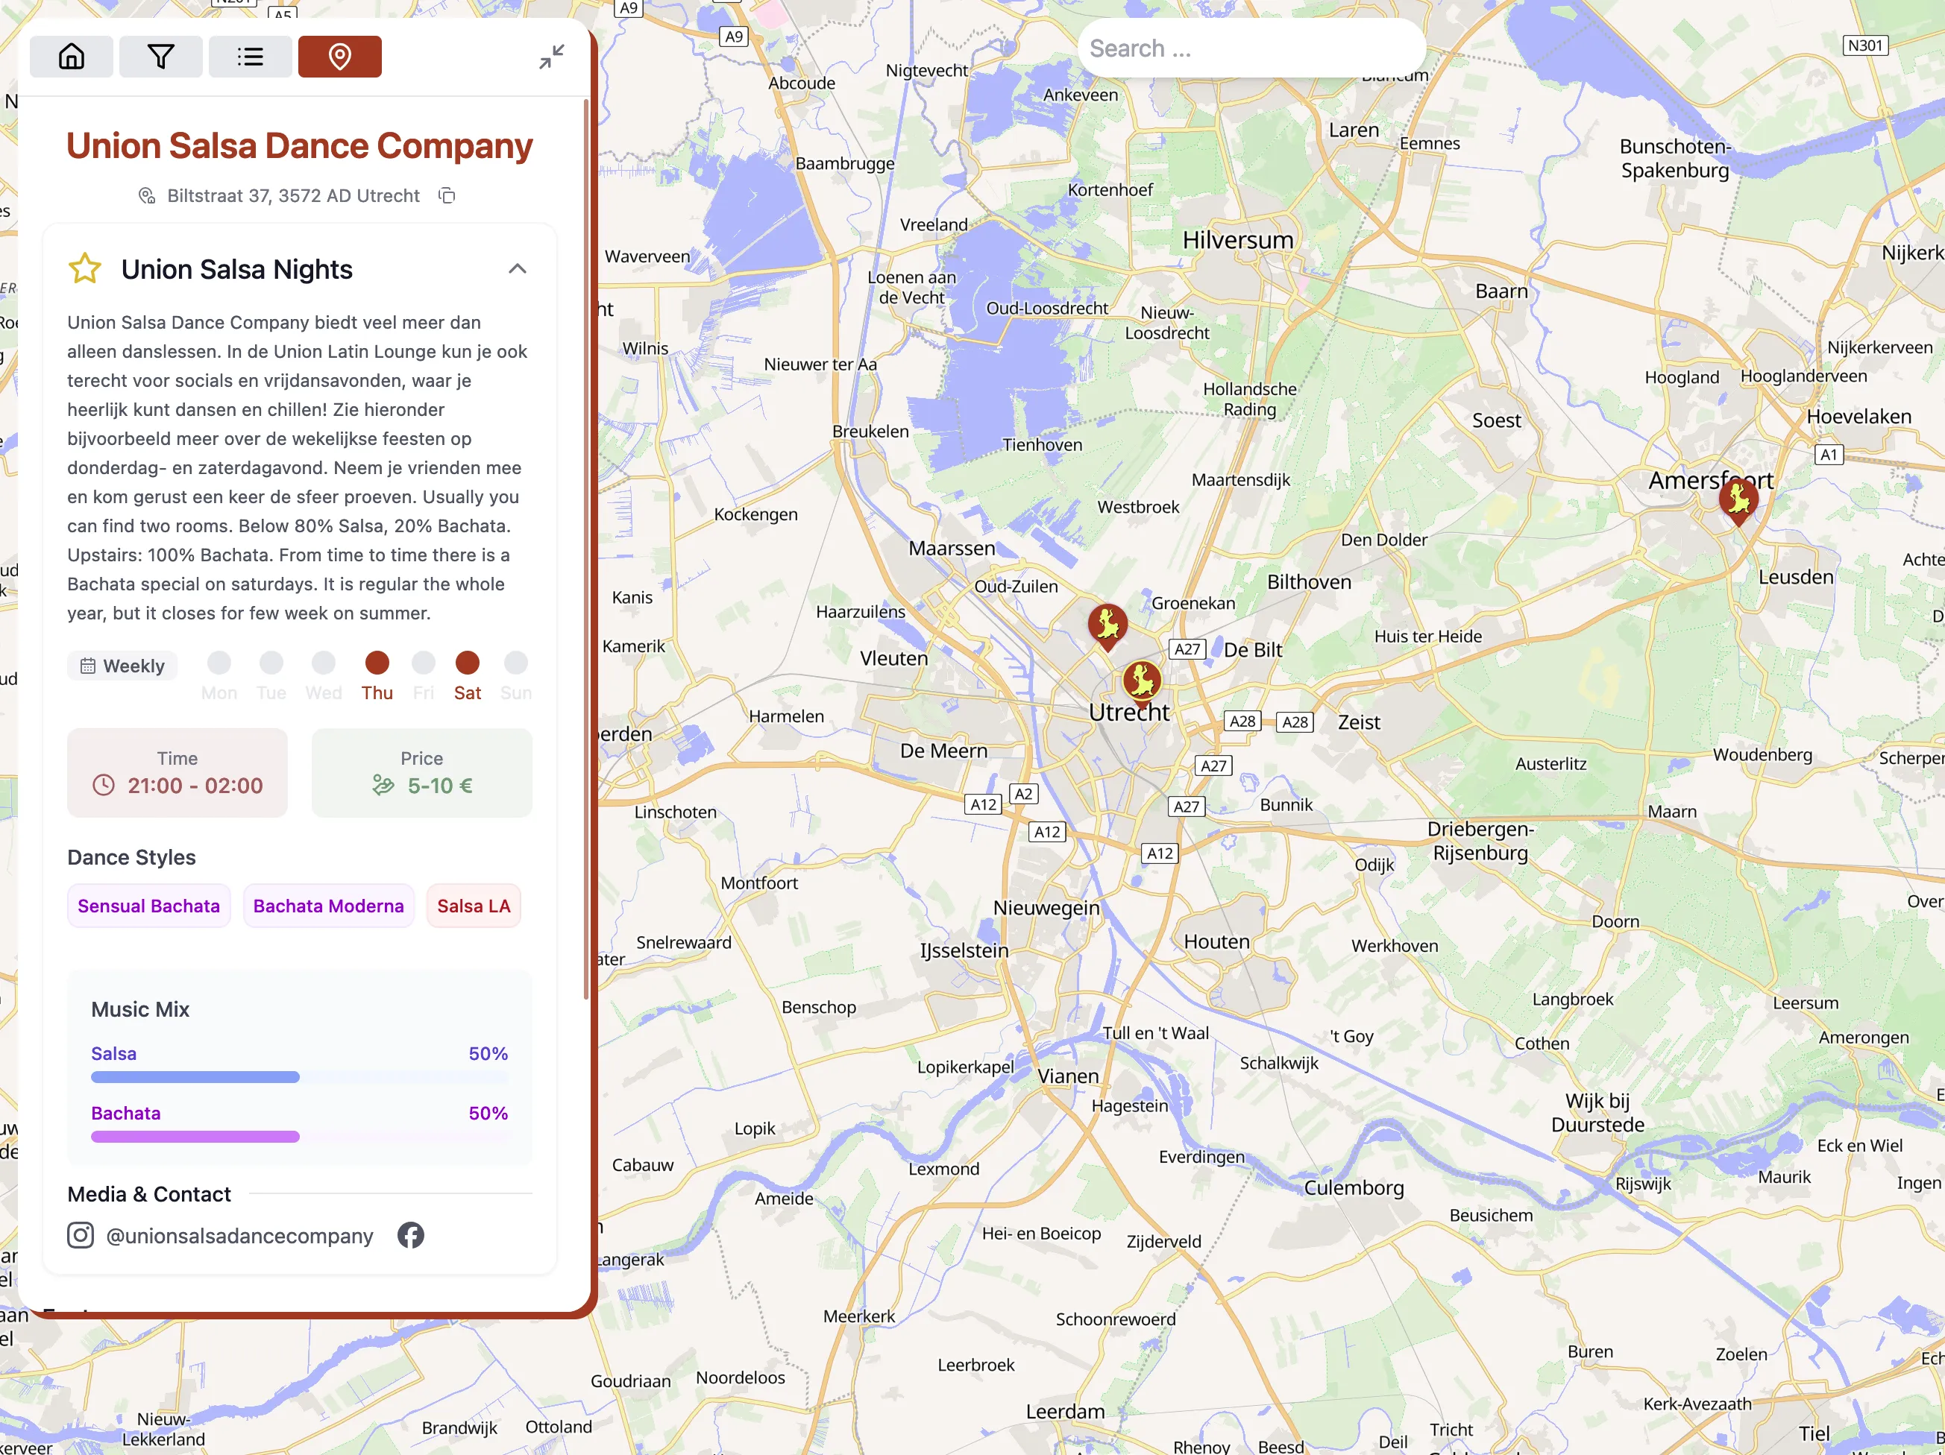Toggle the Thu day dot
This screenshot has width=1945, height=1455.
click(x=377, y=663)
